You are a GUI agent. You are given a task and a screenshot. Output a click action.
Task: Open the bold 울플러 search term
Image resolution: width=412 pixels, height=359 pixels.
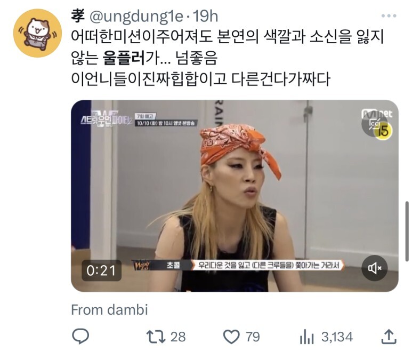pos(124,58)
